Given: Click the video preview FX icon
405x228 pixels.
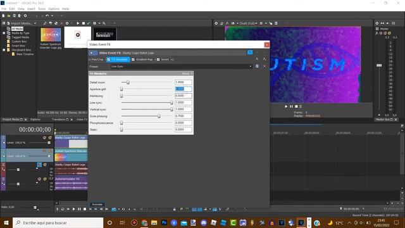Looking at the screenshot, I should click(x=227, y=23).
